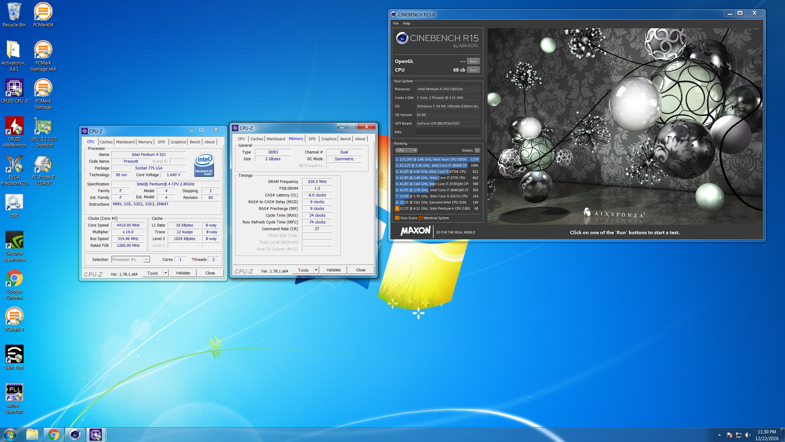Open the gdb desktop icon
Image resolution: width=785 pixels, height=442 pixels.
pyautogui.click(x=14, y=205)
